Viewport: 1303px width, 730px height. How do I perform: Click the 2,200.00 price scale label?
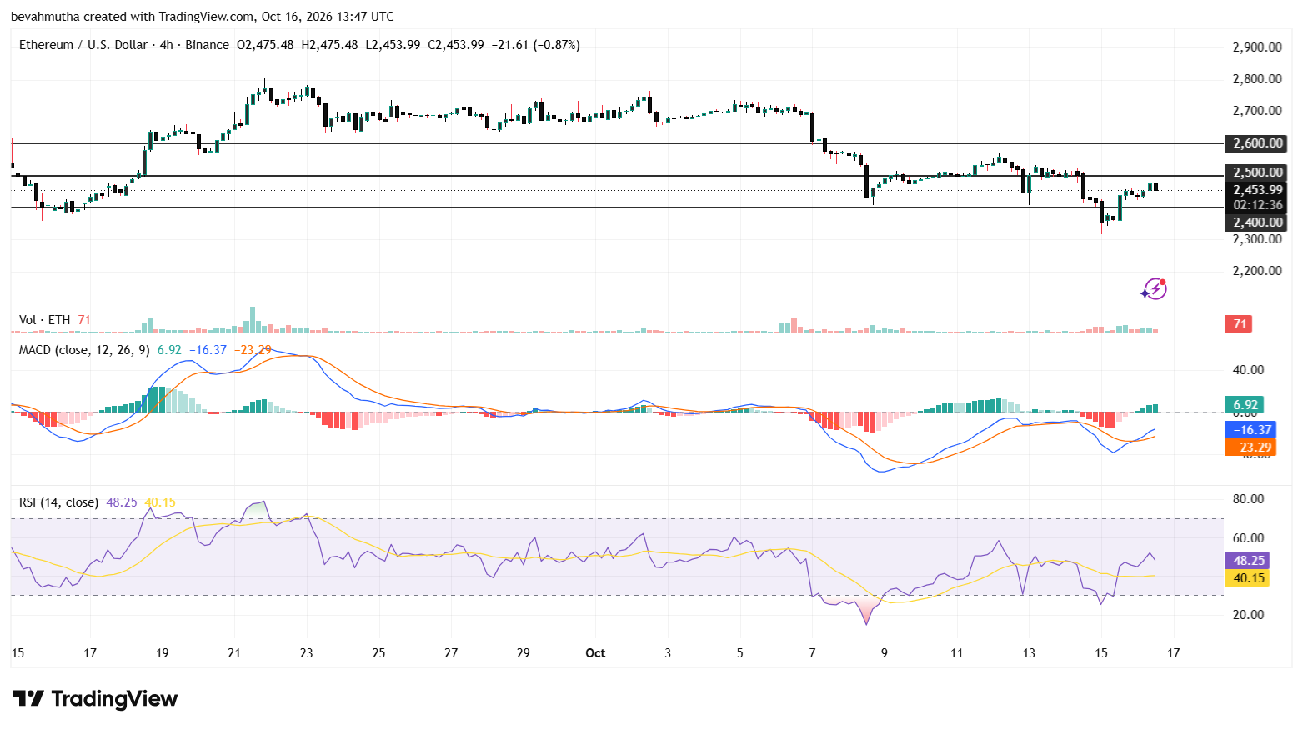point(1257,271)
